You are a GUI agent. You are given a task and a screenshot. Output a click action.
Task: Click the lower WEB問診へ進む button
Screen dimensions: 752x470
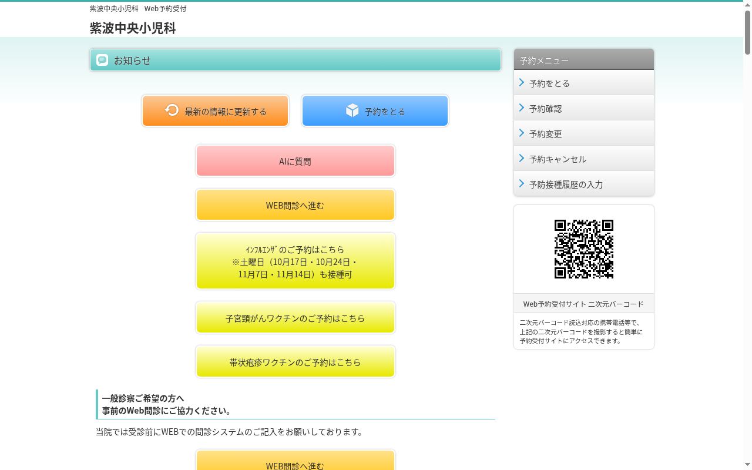296,461
